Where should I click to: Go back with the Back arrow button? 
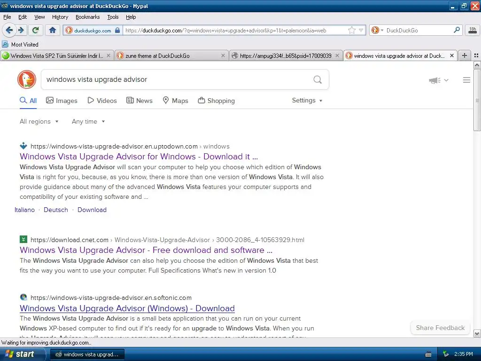(x=9, y=30)
